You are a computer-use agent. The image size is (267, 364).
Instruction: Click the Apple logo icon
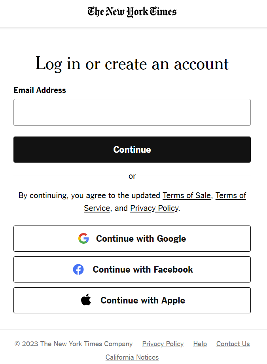click(86, 300)
